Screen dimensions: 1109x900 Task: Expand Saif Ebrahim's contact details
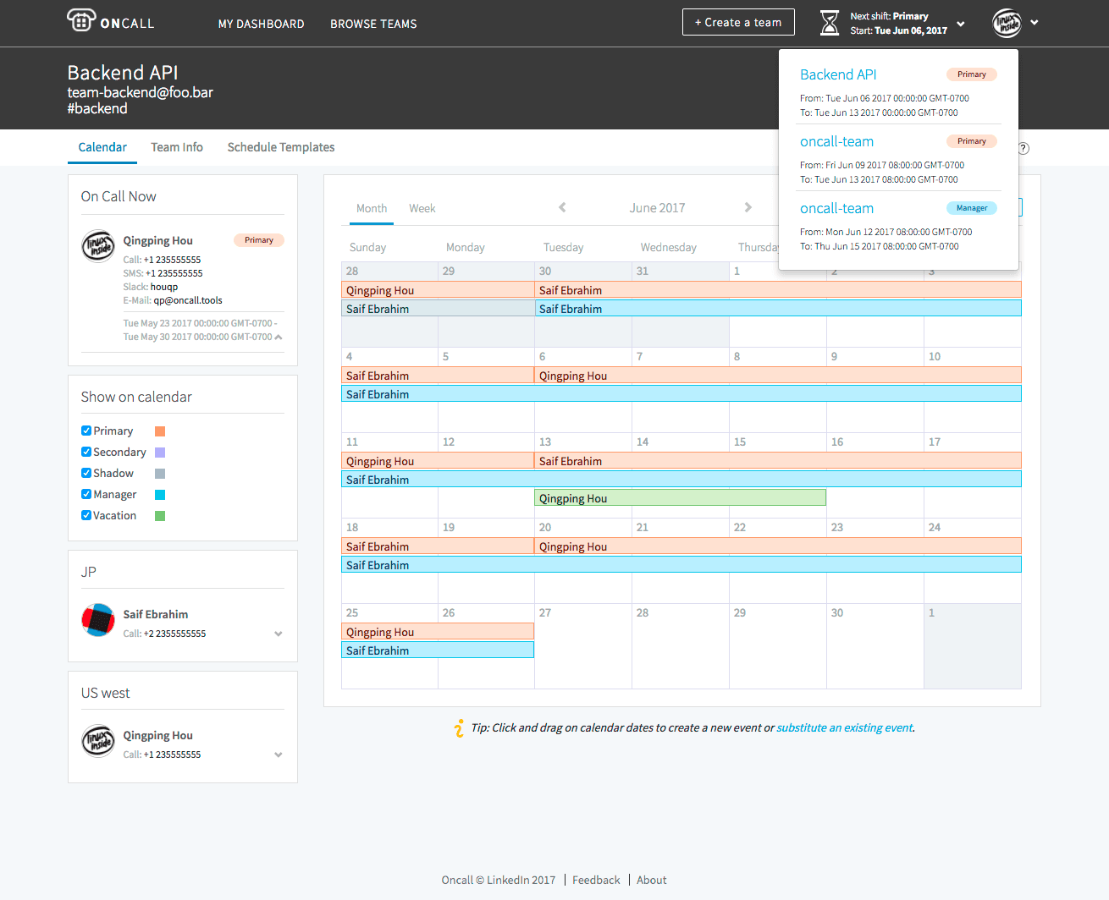(279, 633)
